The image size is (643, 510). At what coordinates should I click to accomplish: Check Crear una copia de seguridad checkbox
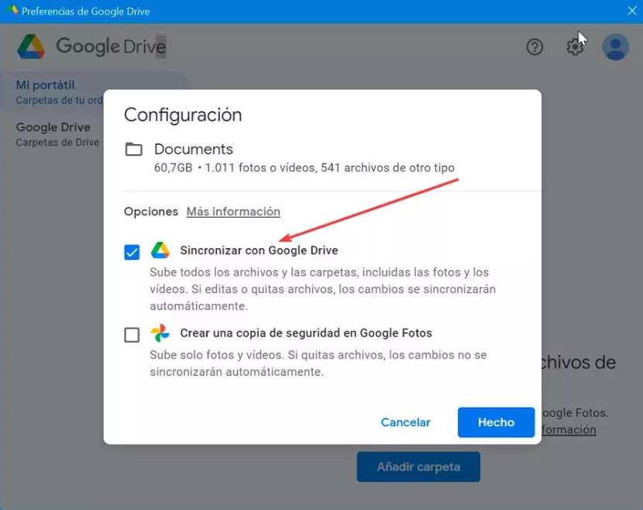[x=132, y=335]
